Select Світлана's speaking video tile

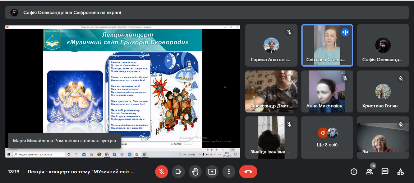click(327, 45)
